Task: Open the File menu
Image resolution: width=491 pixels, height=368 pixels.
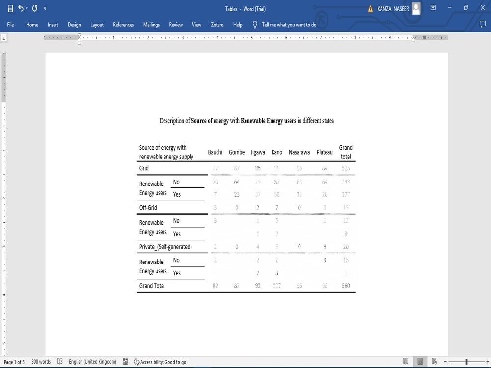Action: pyautogui.click(x=10, y=25)
